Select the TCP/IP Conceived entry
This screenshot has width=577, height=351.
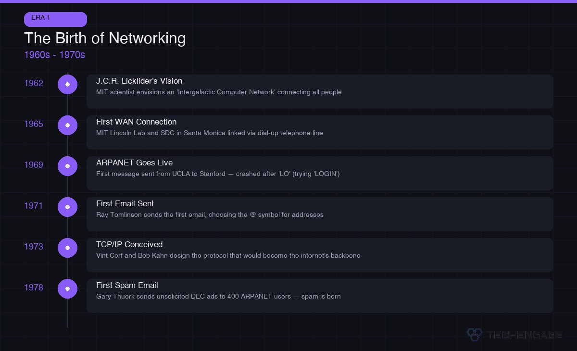click(x=320, y=255)
